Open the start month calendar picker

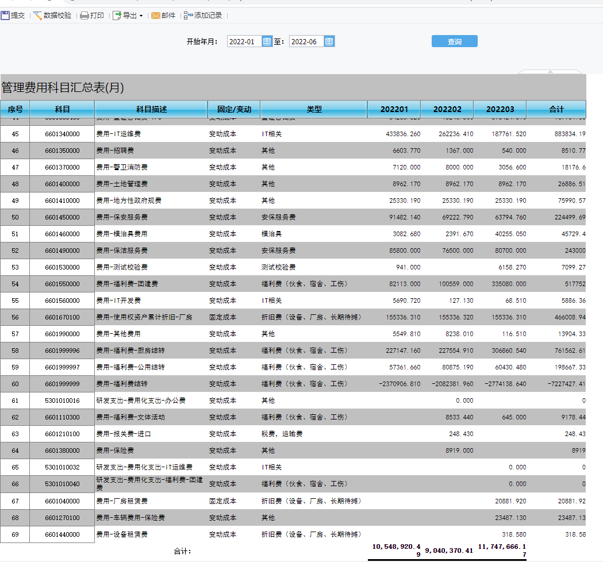coord(267,41)
